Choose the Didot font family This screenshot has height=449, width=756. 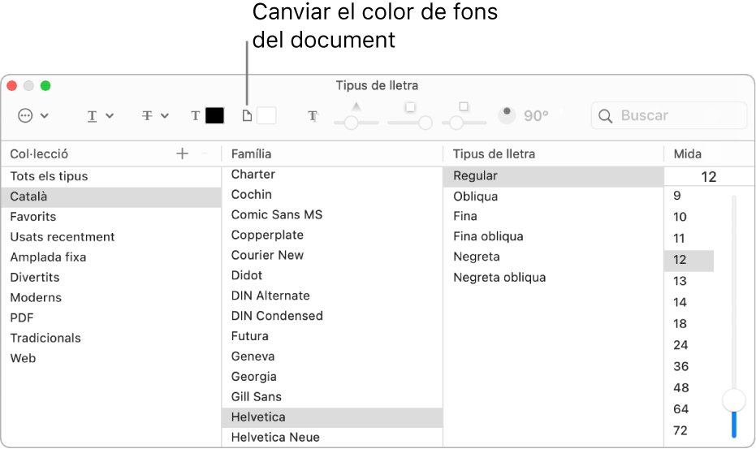332,276
